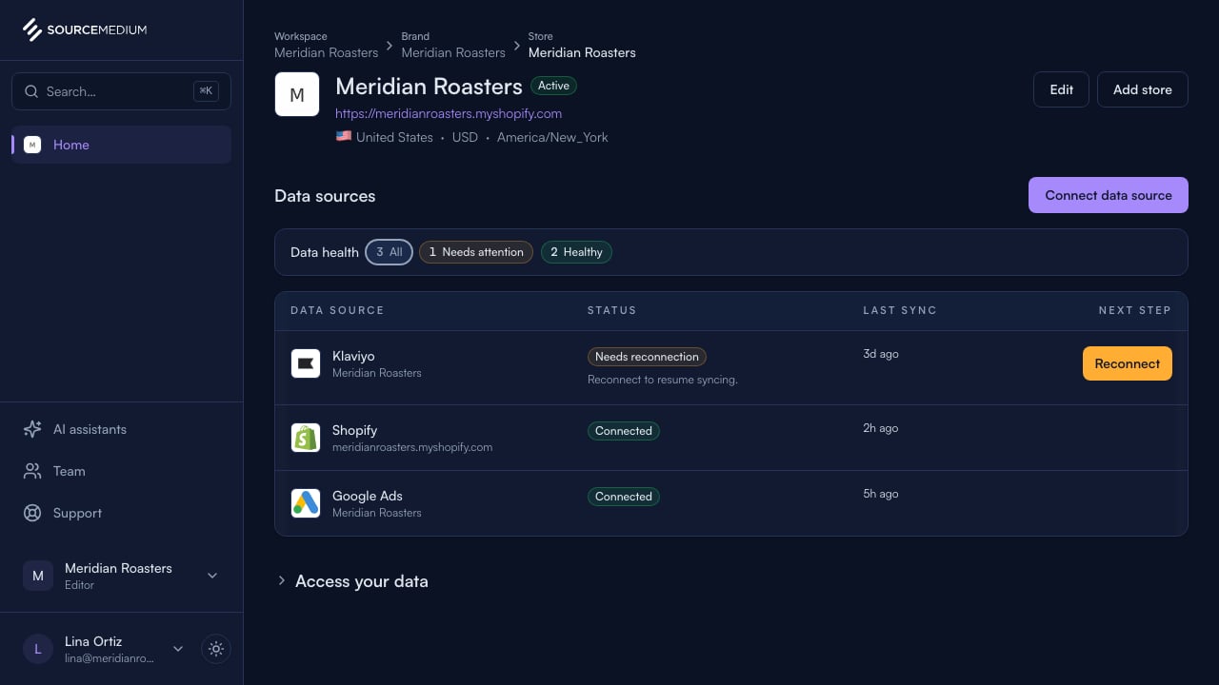Click the Data sources heading
Screen dimensions: 1219x685
coord(325,196)
